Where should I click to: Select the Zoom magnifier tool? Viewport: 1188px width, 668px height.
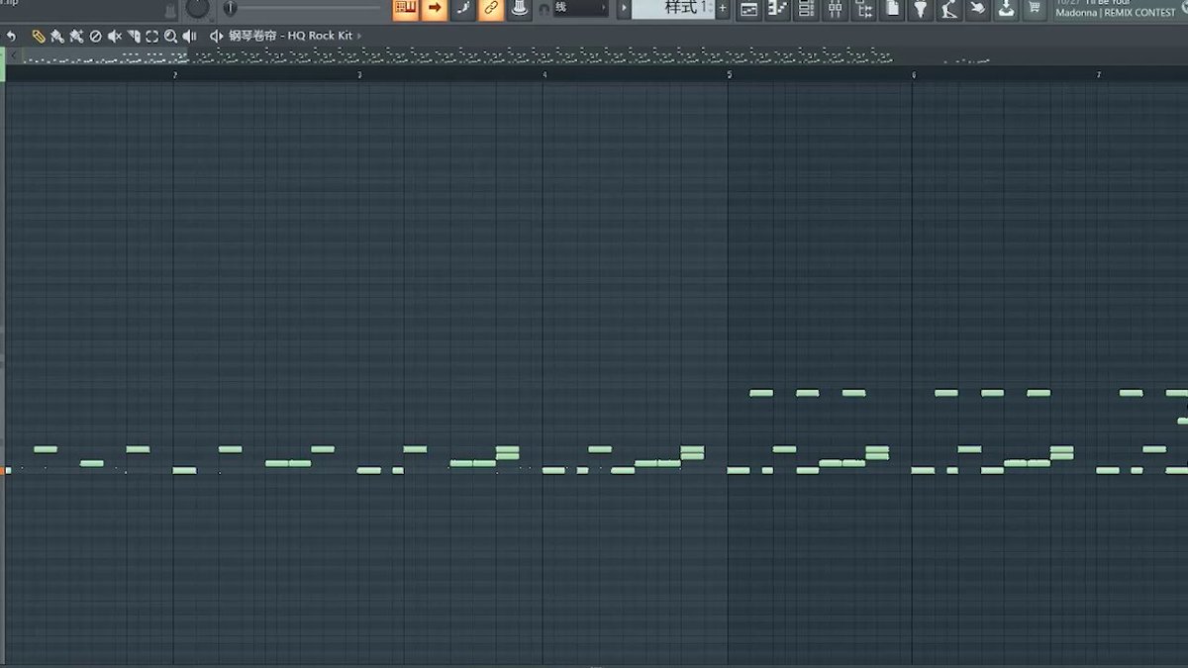click(170, 36)
